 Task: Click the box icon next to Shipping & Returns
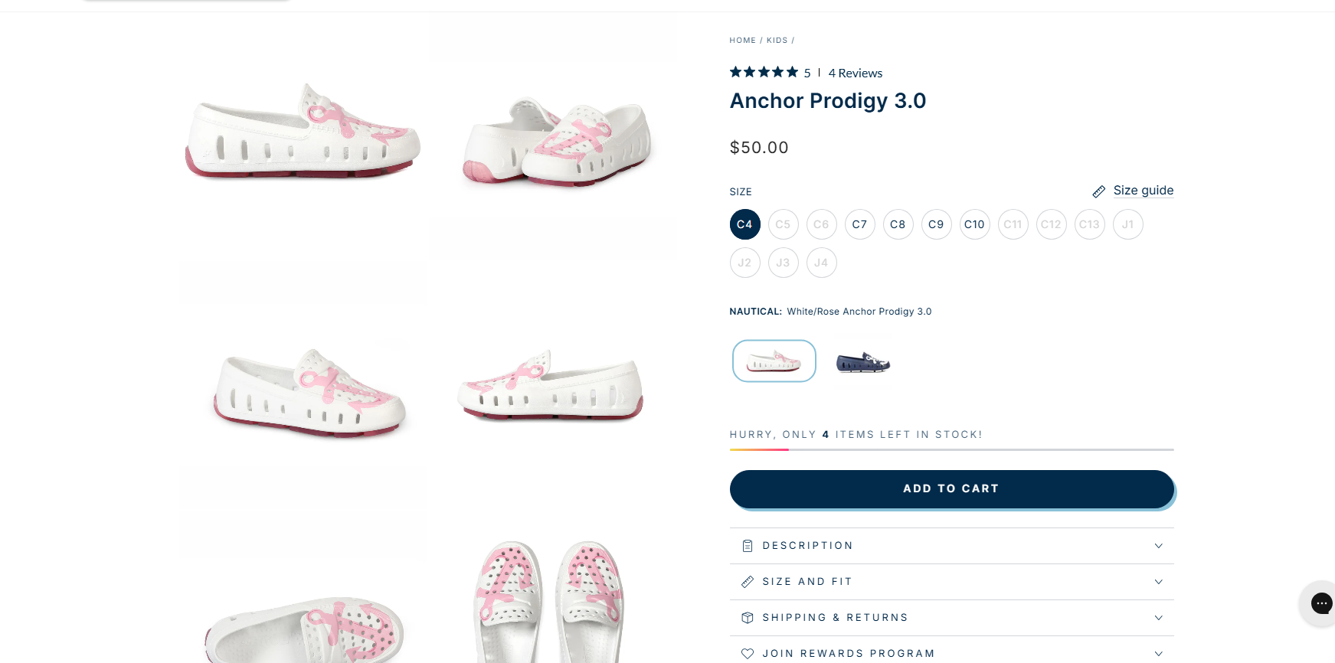[748, 618]
